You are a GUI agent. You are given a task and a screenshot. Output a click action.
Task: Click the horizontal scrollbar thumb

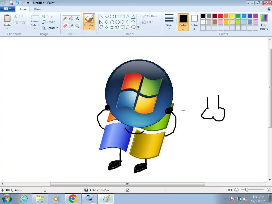tap(127, 184)
